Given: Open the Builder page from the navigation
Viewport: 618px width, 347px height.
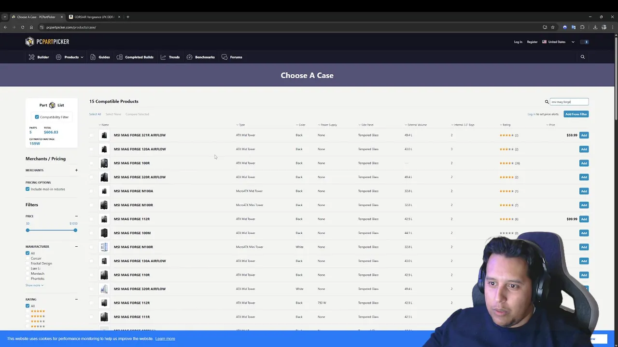Looking at the screenshot, I should coord(39,57).
